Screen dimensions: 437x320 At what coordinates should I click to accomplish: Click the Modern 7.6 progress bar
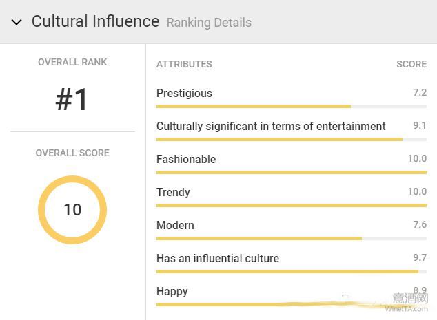[x=292, y=239]
